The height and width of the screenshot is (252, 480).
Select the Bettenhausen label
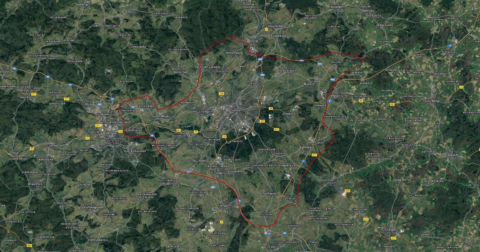coord(344,224)
